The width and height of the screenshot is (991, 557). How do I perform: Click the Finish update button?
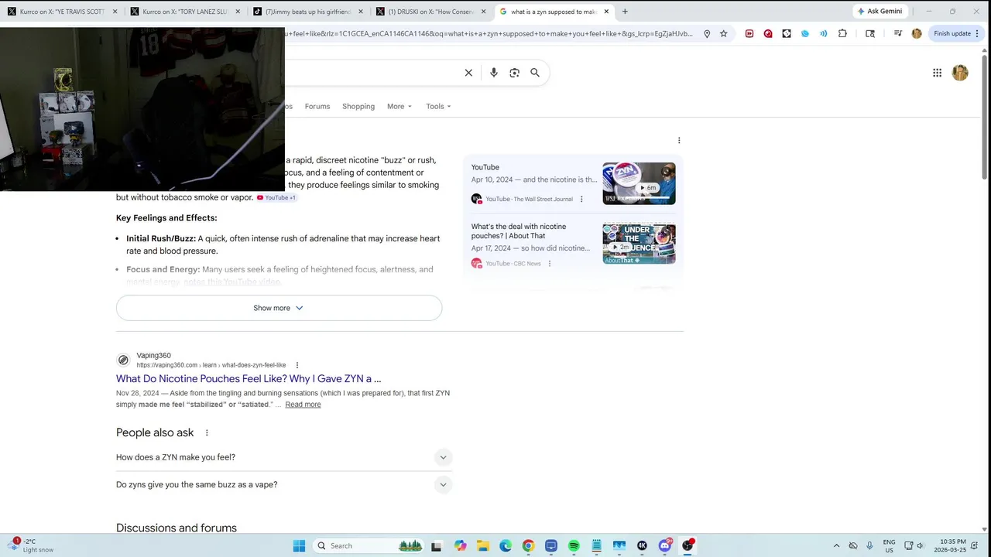click(952, 33)
